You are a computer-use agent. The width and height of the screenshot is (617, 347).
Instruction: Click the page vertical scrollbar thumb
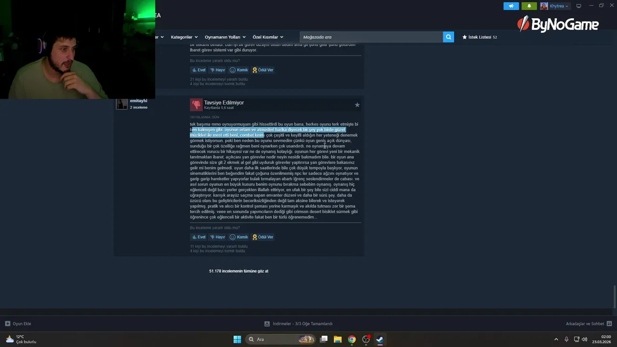[615, 296]
